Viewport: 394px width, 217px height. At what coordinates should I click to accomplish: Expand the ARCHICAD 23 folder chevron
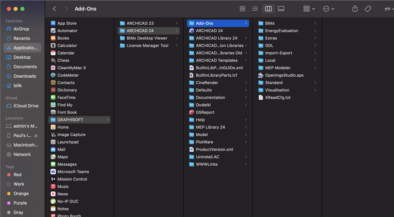177,23
